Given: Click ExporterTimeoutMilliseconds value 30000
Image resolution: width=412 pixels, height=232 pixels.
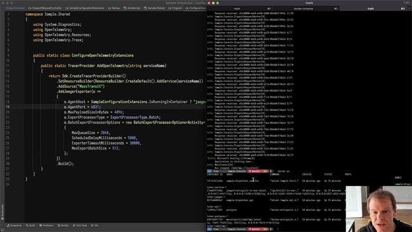Looking at the screenshot, I should [x=135, y=143].
